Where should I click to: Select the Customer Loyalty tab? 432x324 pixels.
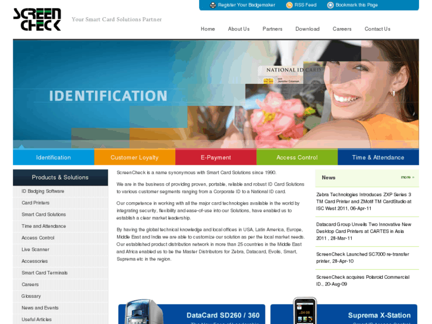pos(135,157)
